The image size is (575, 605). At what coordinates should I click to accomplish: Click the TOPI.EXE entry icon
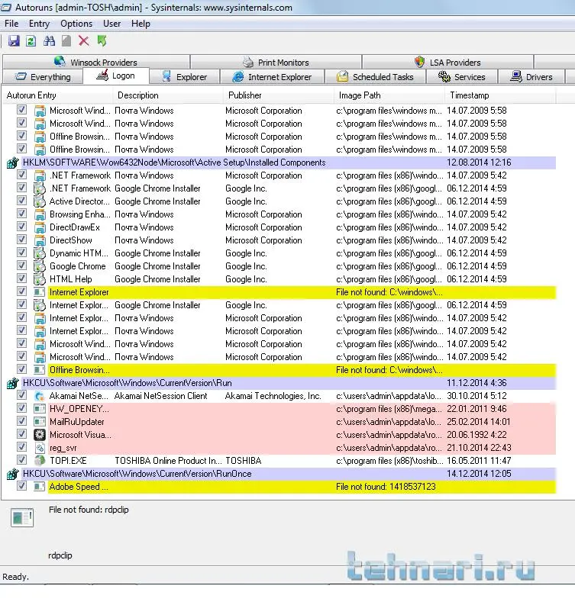point(40,461)
